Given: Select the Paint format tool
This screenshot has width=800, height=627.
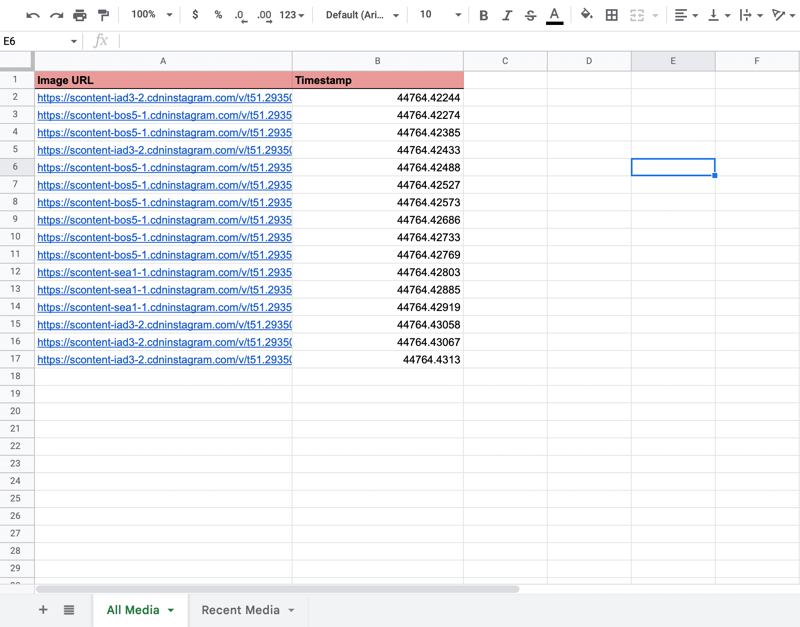Looking at the screenshot, I should [x=103, y=15].
